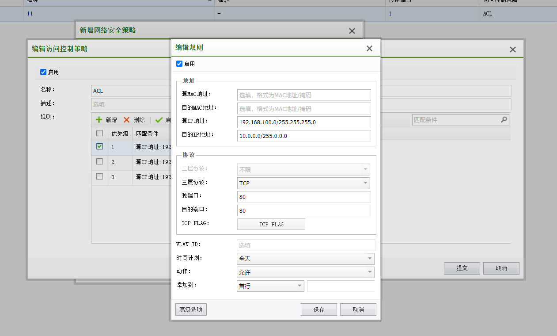
Task: Toggle 启用 checkbox in 编辑访问控制策略 dialog
Action: click(x=43, y=72)
